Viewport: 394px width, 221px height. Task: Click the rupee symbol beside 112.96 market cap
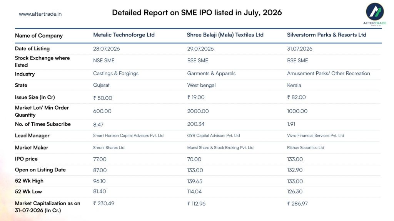pyautogui.click(x=189, y=204)
